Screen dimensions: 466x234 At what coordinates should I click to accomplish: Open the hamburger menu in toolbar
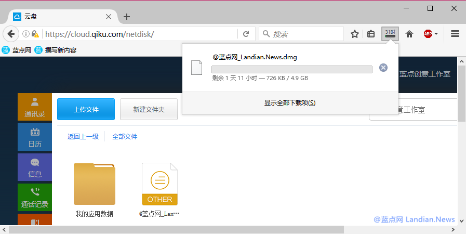(455, 34)
